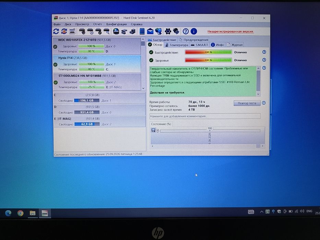Click the refresh icon with red badge

[64, 31]
